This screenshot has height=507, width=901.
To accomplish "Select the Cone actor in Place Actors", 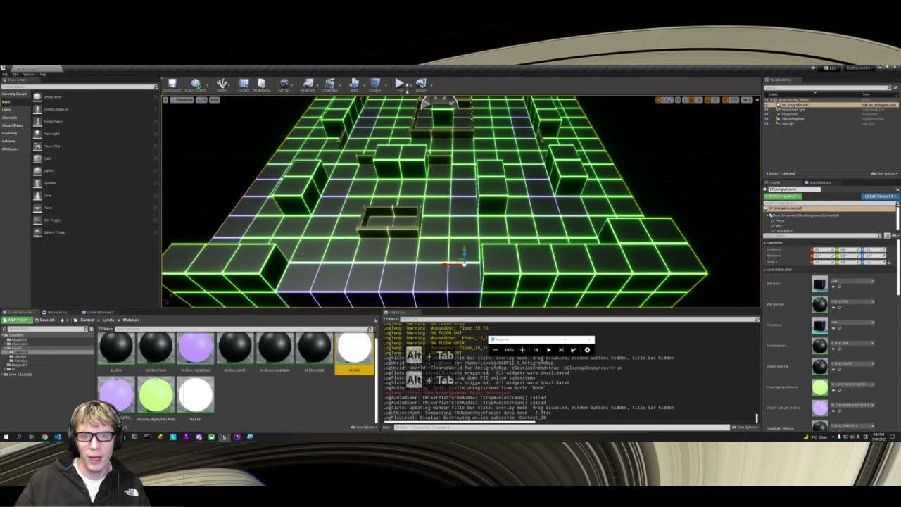I will pos(94,195).
